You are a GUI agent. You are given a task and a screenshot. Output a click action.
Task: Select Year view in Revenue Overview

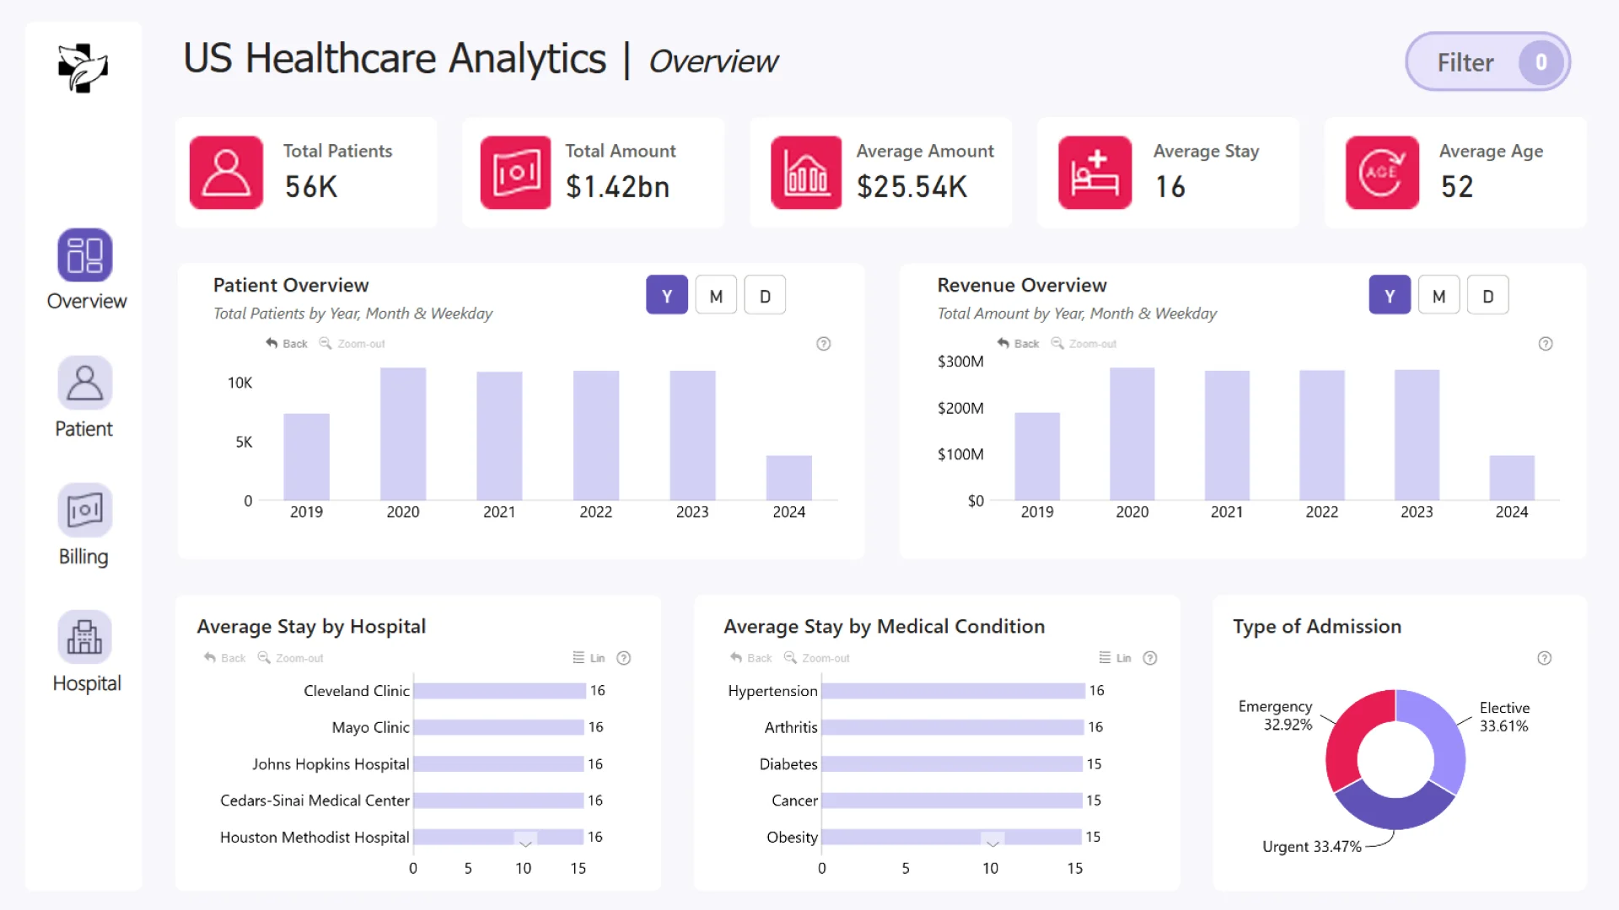tap(1389, 296)
